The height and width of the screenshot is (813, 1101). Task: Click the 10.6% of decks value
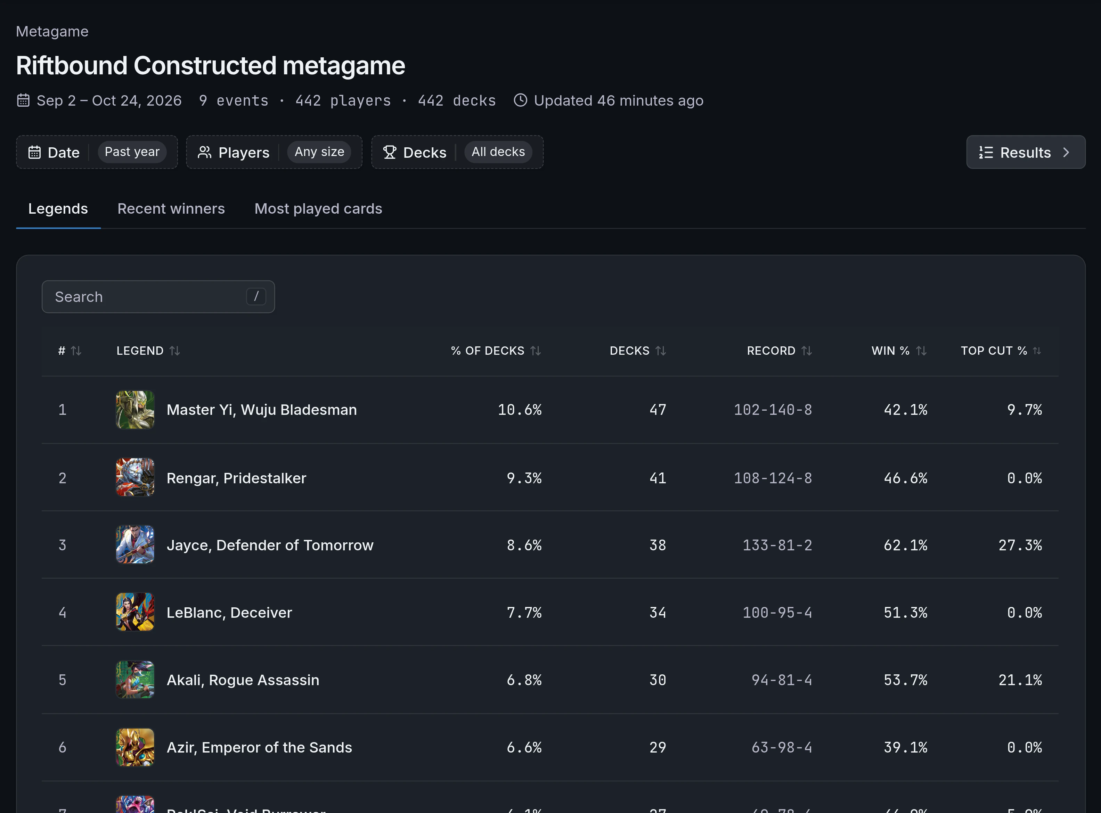(519, 410)
